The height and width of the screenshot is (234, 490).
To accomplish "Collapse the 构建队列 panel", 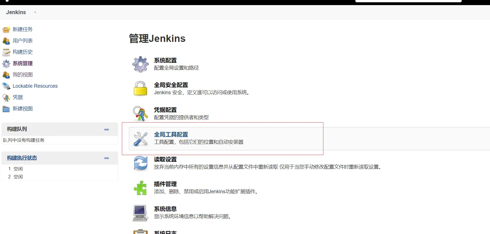I will click(107, 129).
